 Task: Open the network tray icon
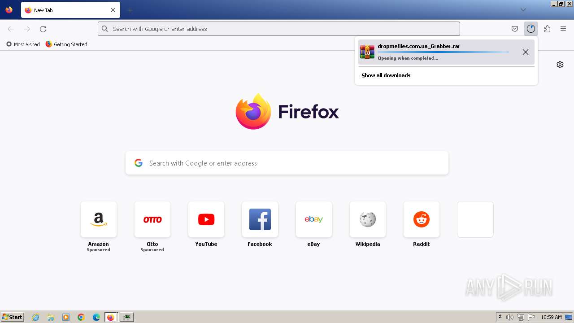tap(521, 317)
